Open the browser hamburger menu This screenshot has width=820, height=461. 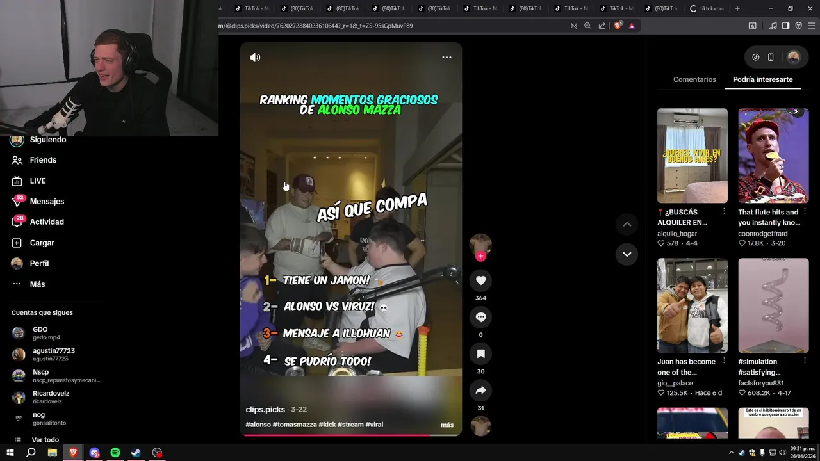point(811,26)
